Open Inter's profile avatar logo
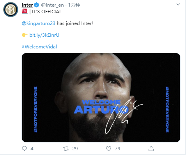 click(x=11, y=9)
